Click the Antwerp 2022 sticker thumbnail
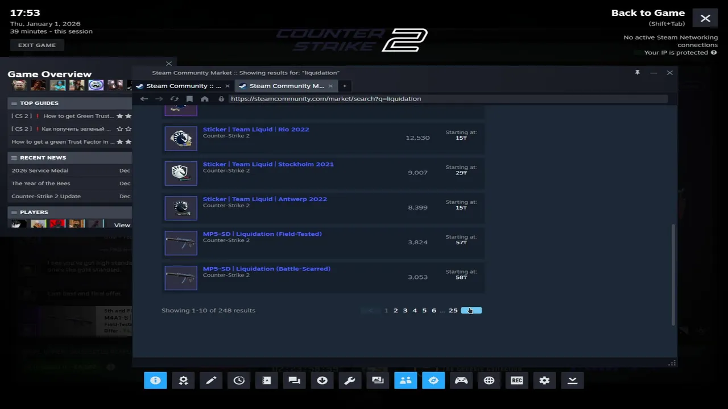Viewport: 728px width, 409px height. [181, 208]
